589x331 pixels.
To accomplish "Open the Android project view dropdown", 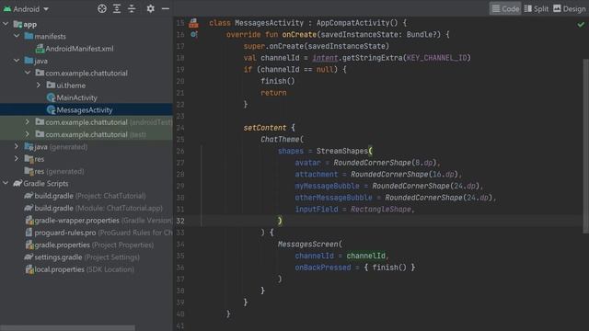I will pyautogui.click(x=27, y=8).
